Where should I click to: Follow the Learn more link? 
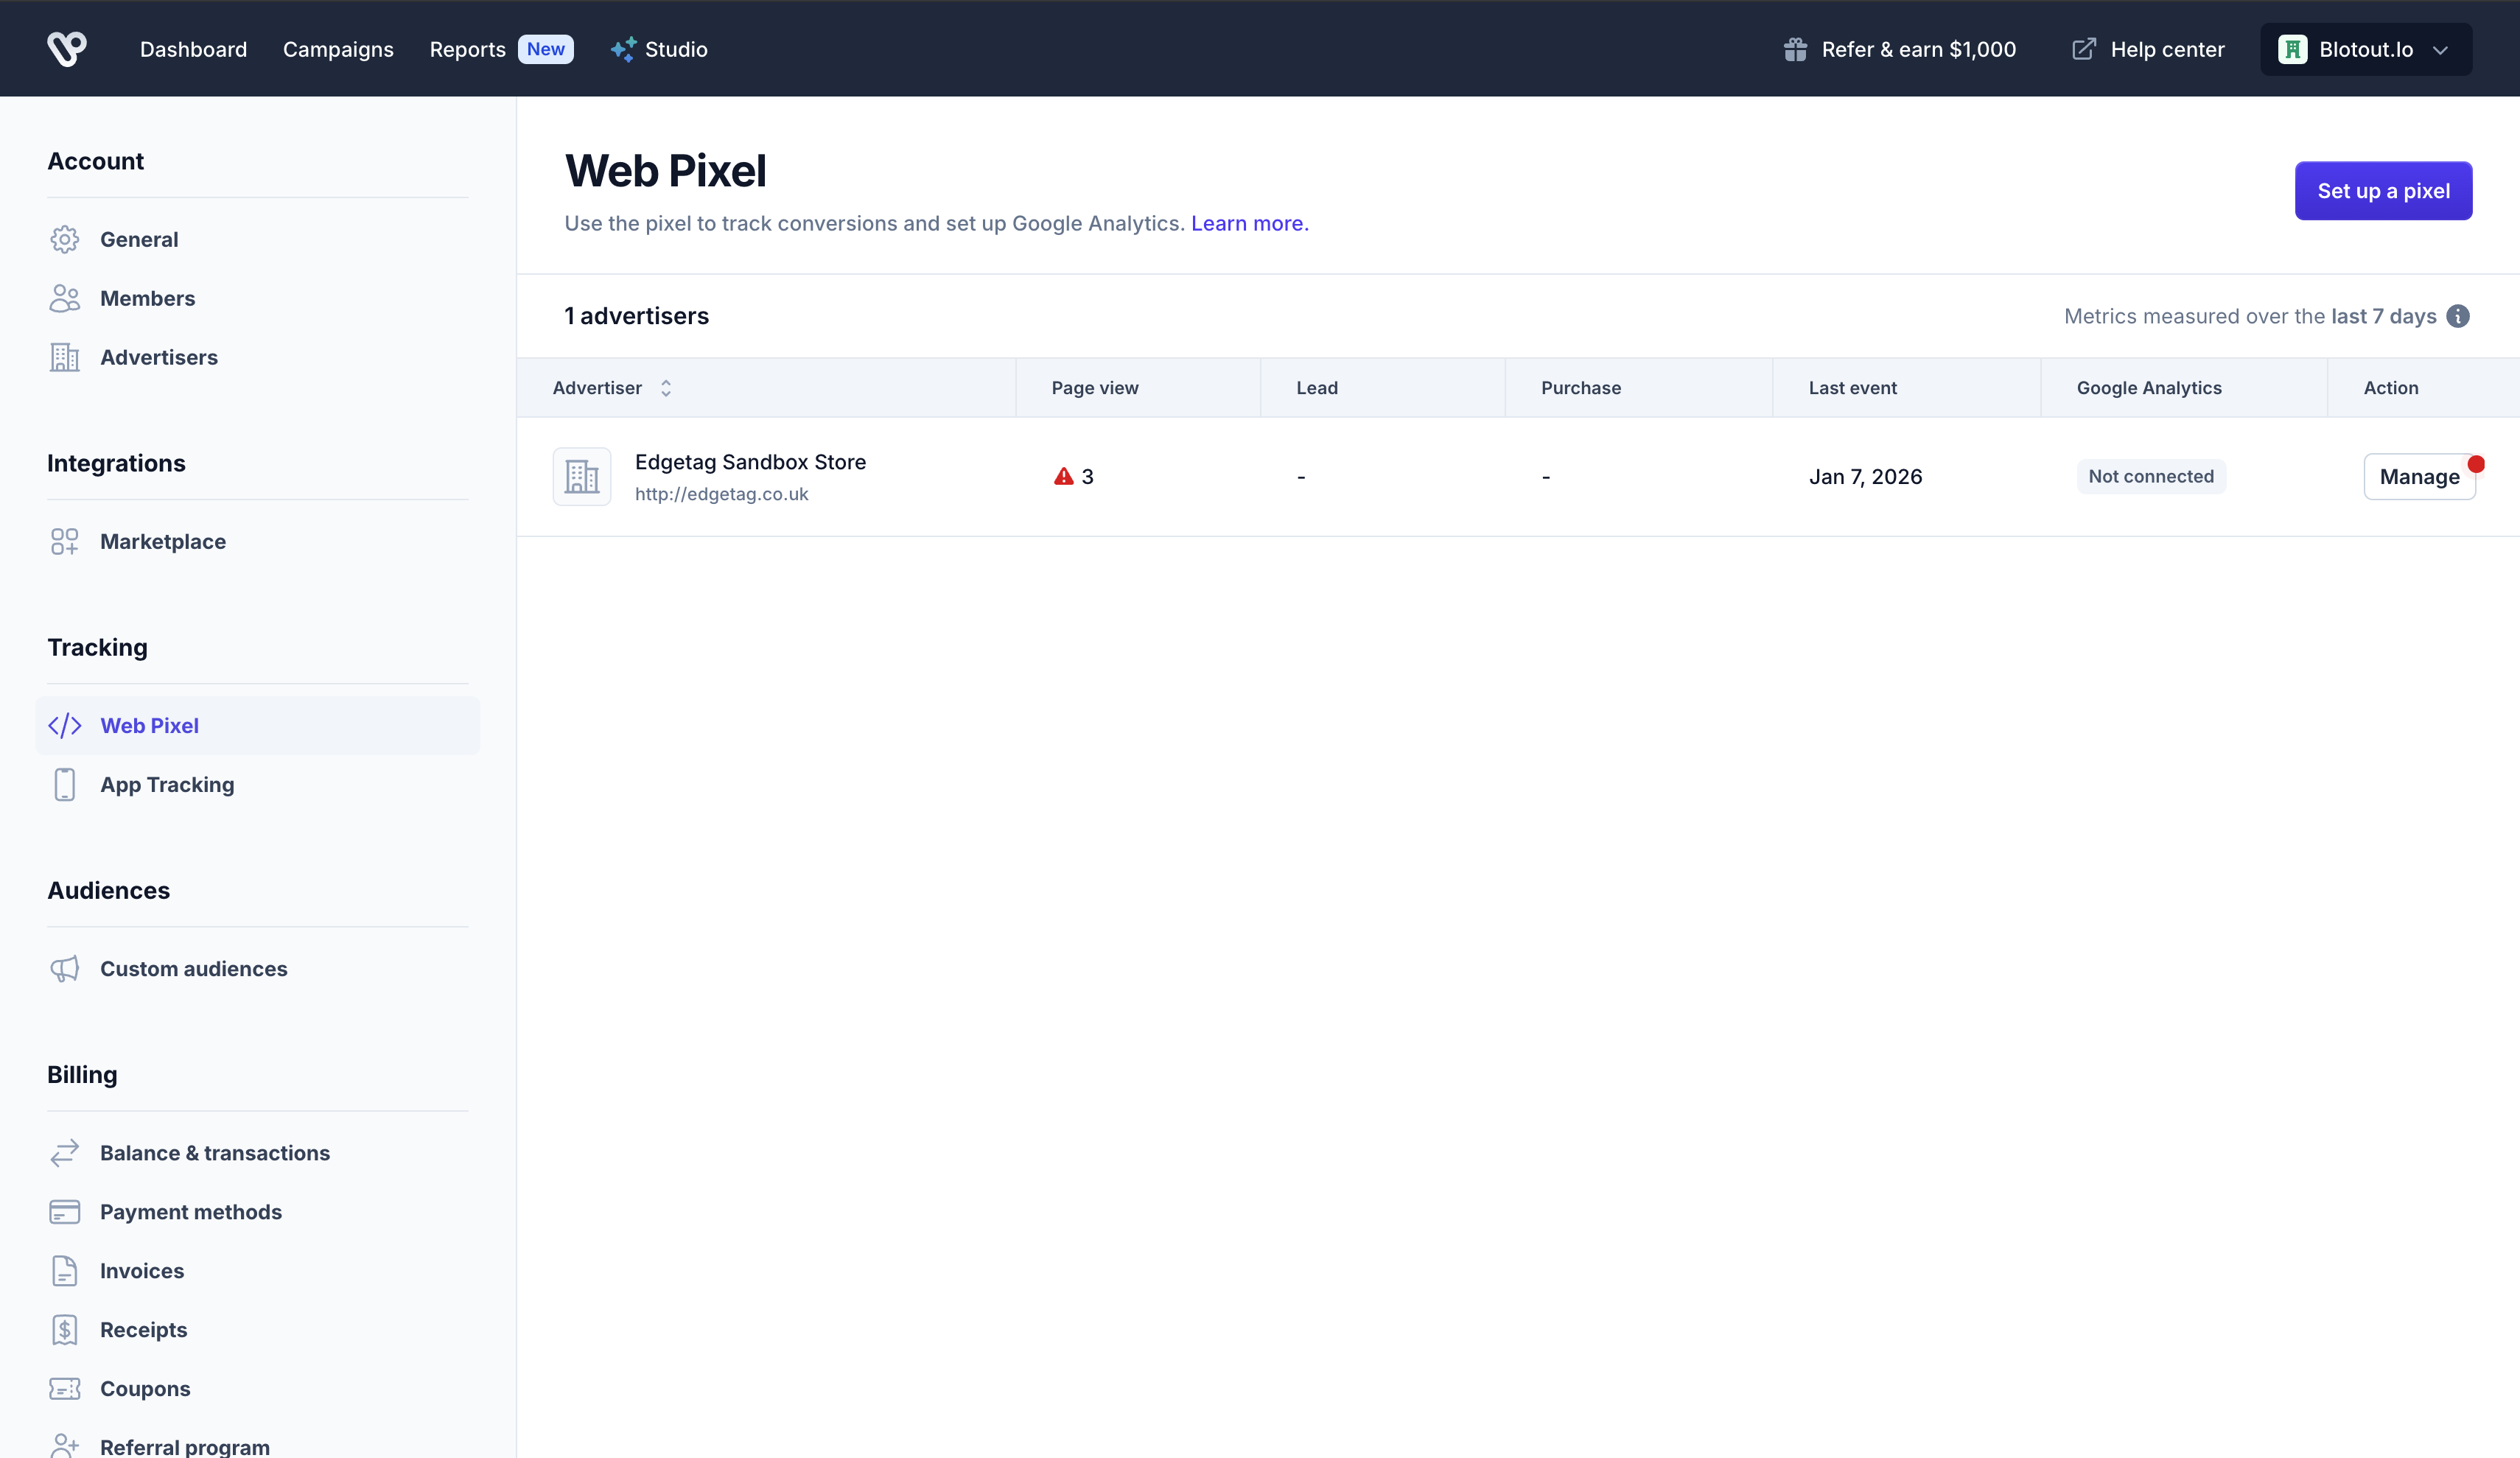click(1248, 223)
